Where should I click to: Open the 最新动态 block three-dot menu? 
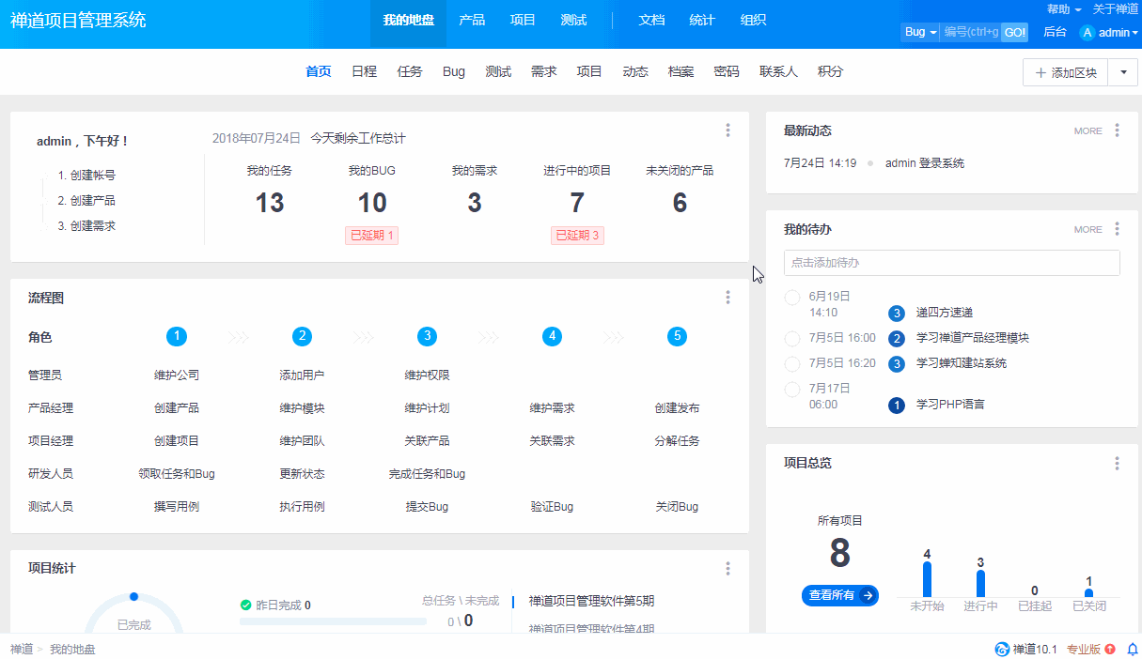[x=1117, y=130]
